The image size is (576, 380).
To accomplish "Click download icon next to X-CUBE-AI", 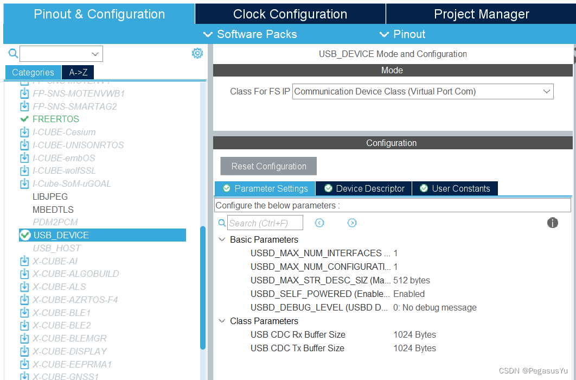I will [24, 261].
